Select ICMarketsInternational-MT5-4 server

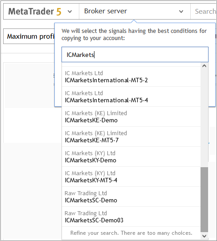tap(131, 96)
